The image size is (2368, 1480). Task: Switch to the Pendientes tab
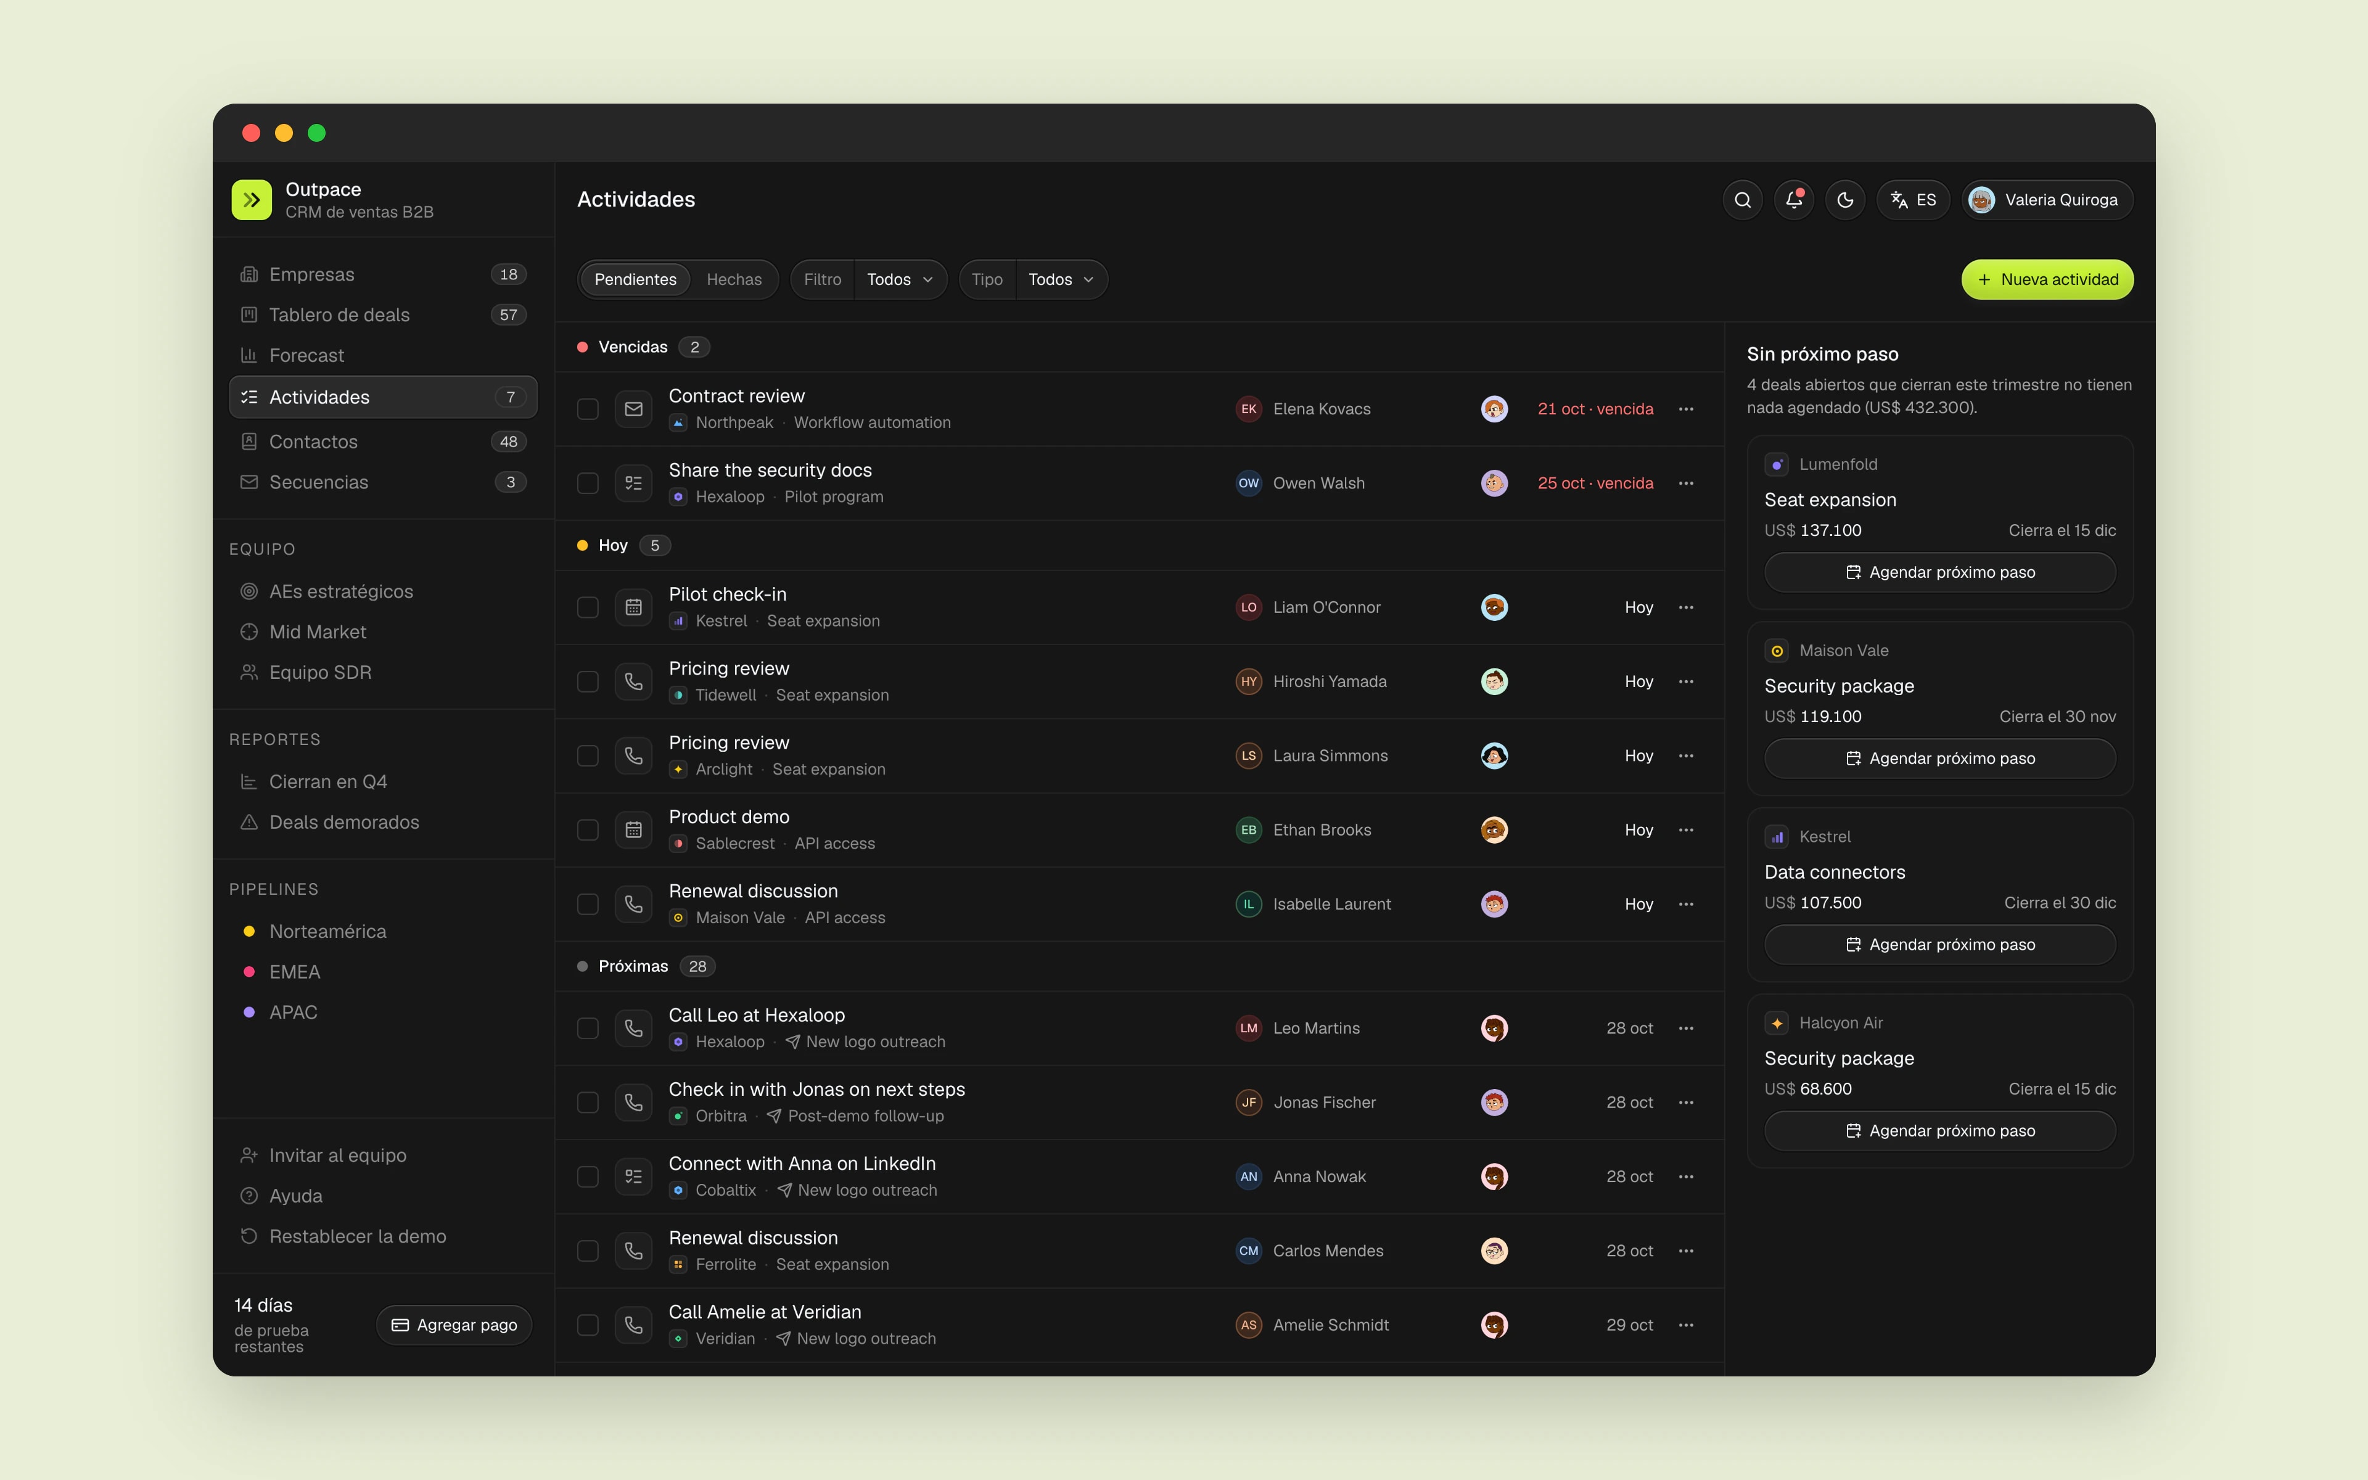pos(635,280)
